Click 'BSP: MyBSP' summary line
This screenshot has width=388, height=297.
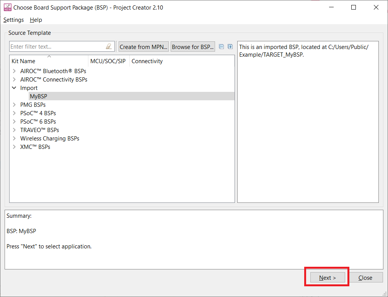point(21,231)
